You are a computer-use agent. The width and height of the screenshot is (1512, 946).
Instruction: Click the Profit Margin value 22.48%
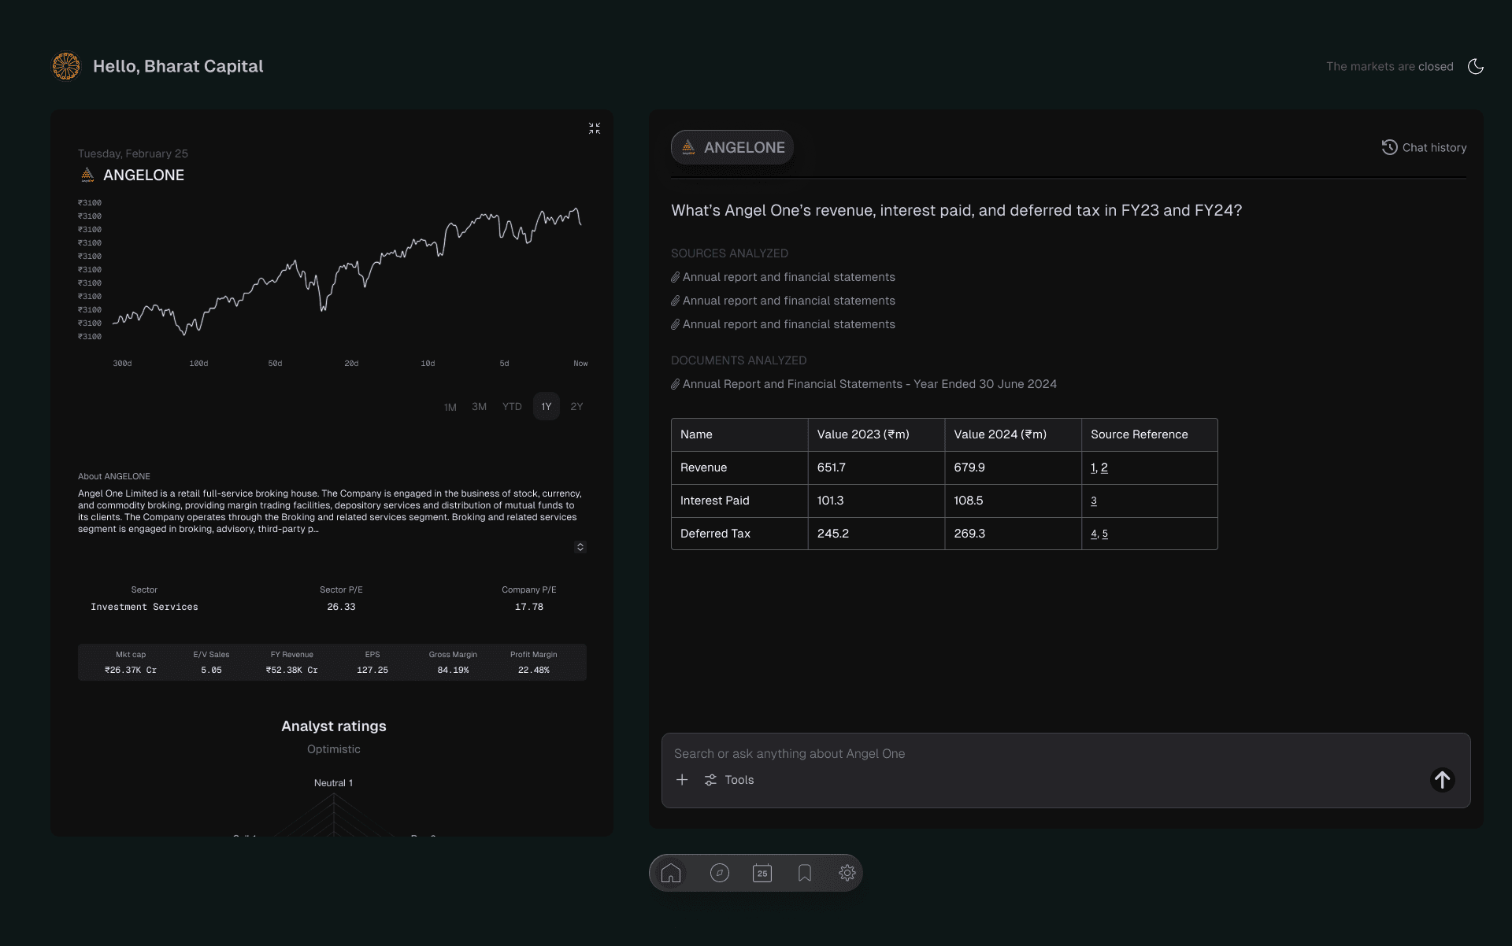(x=534, y=671)
